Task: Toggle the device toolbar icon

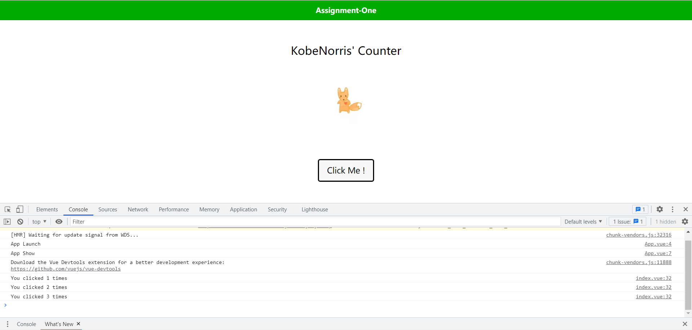Action: (x=20, y=210)
